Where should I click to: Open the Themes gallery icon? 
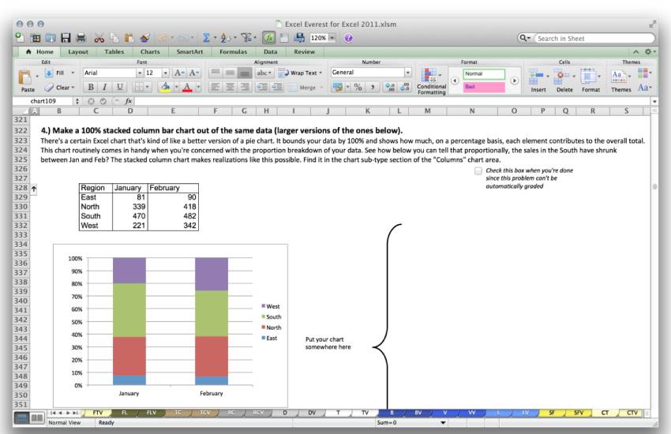click(617, 76)
